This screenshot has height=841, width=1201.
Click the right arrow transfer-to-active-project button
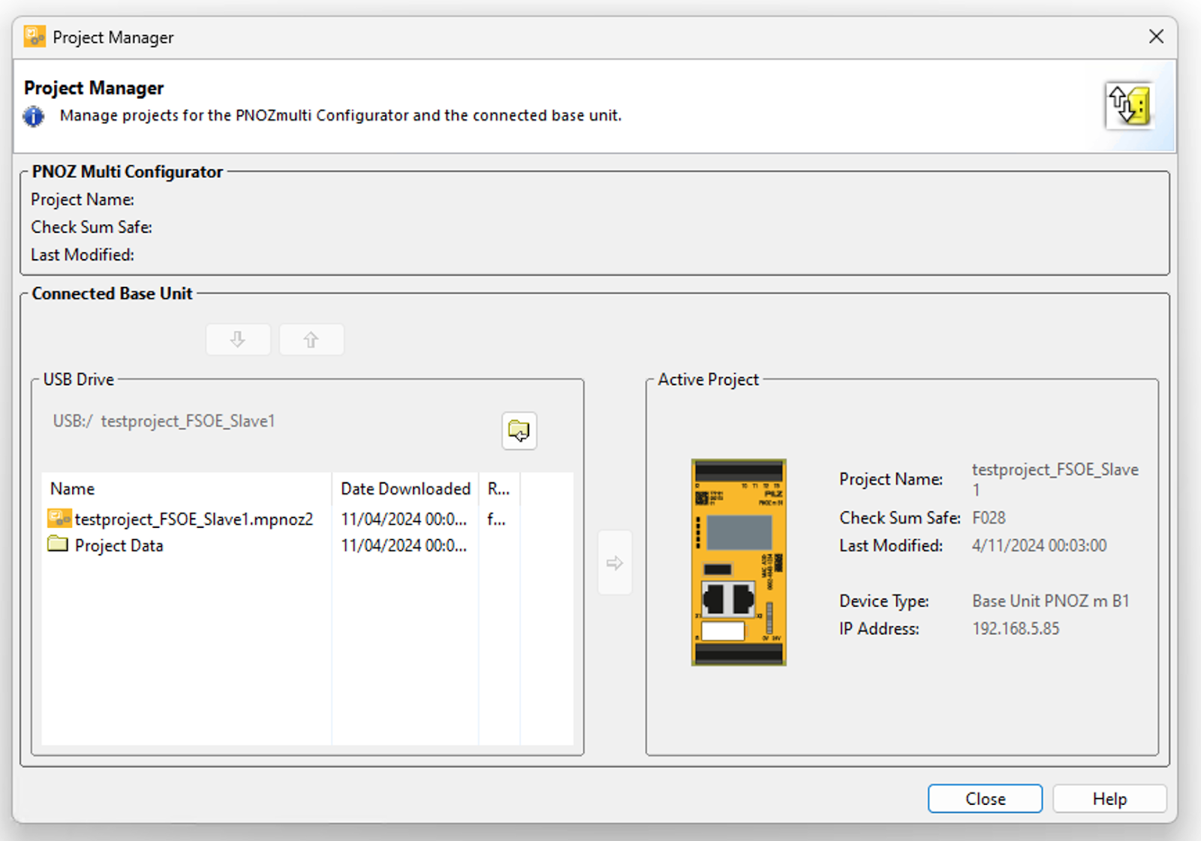(615, 562)
